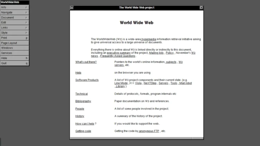Expand the Edit submenu arrow
This screenshot has height=146, width=260.
point(26,22)
